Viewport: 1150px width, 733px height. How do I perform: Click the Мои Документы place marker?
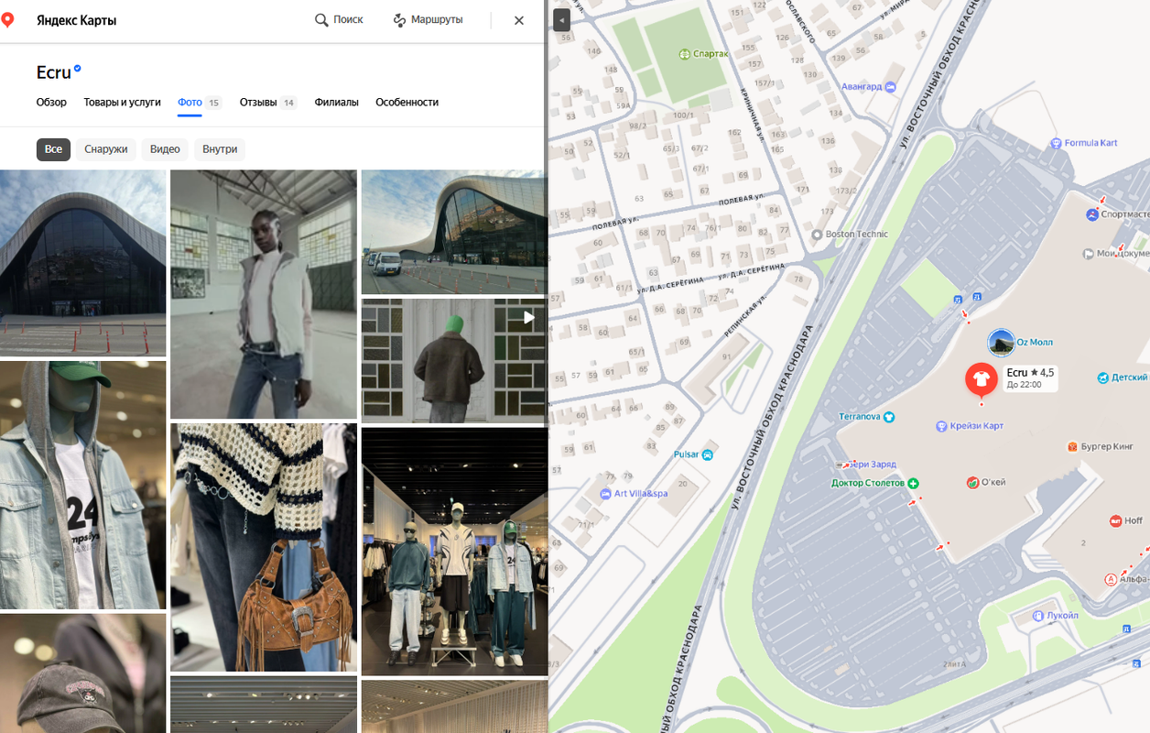(1089, 254)
